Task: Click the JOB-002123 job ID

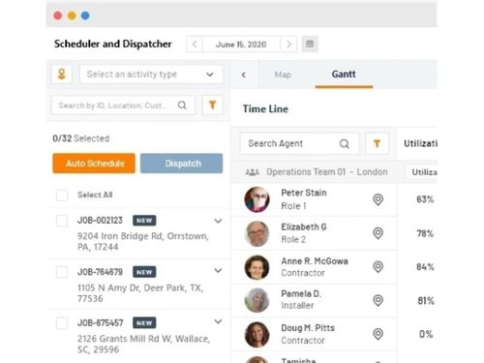Action: [100, 221]
